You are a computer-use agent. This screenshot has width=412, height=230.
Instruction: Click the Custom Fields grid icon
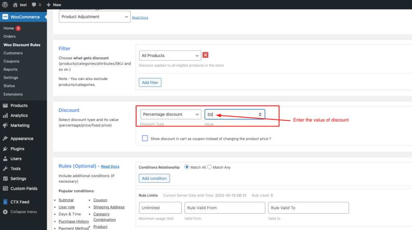click(x=5, y=188)
